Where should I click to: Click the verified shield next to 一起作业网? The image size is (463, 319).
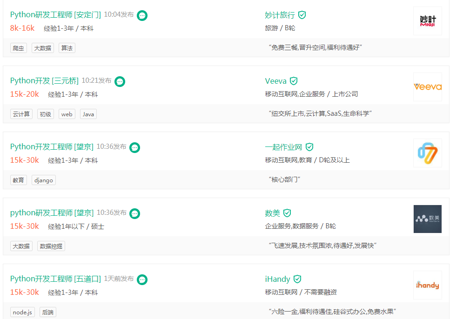point(309,147)
